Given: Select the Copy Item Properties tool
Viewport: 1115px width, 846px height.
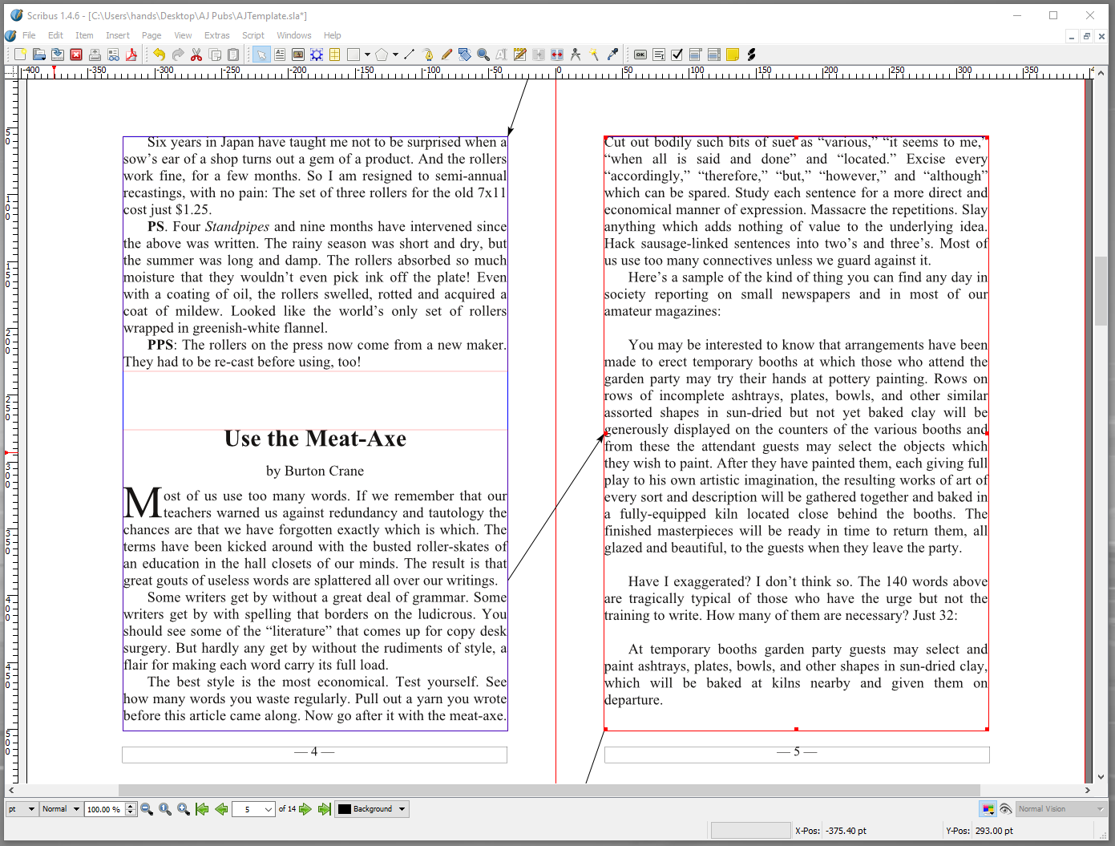Looking at the screenshot, I should pyautogui.click(x=594, y=55).
